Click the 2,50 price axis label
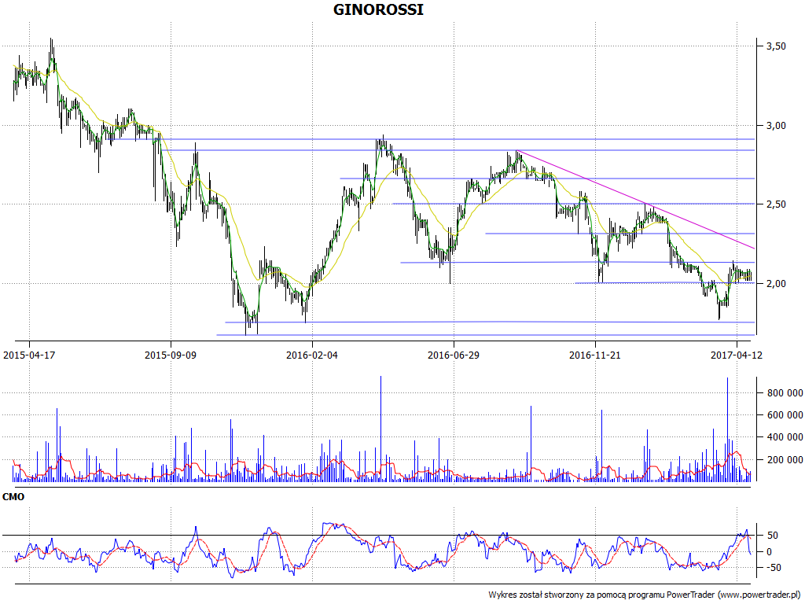Screen dimensions: 805x604 pos(776,204)
